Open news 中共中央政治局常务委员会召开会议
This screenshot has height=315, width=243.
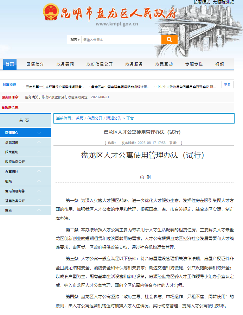coord(186,87)
